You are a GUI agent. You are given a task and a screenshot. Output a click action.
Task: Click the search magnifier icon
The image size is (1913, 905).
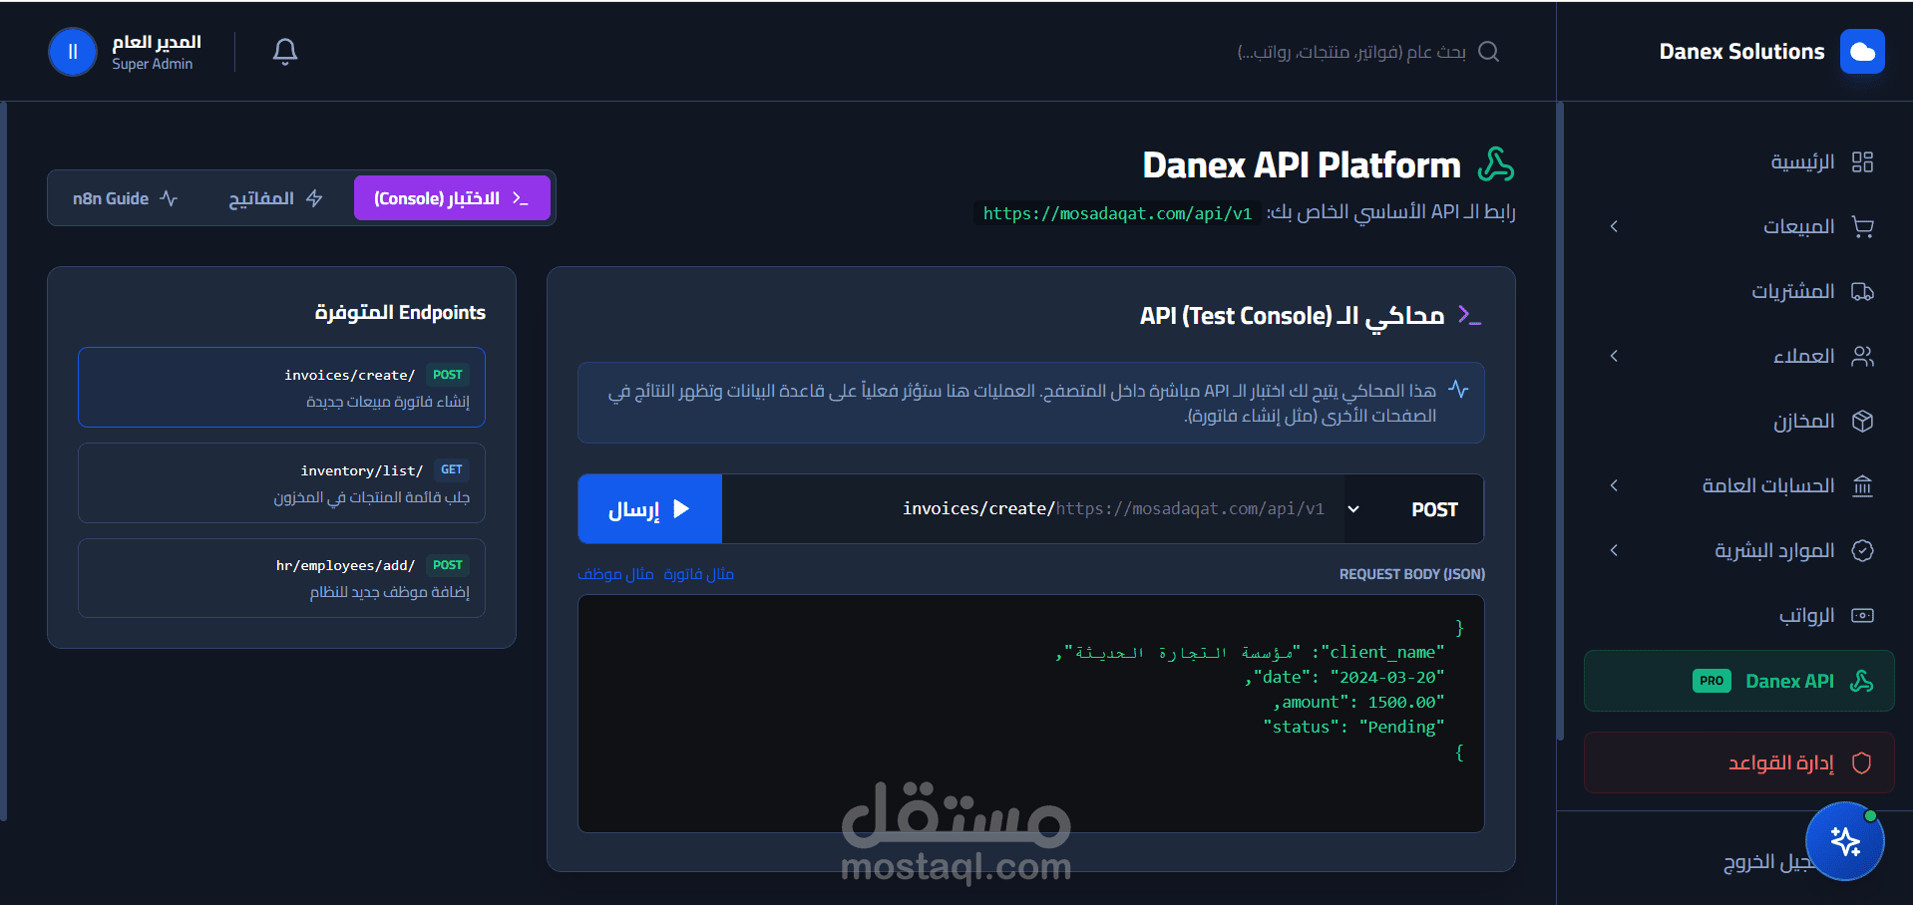(x=1488, y=51)
